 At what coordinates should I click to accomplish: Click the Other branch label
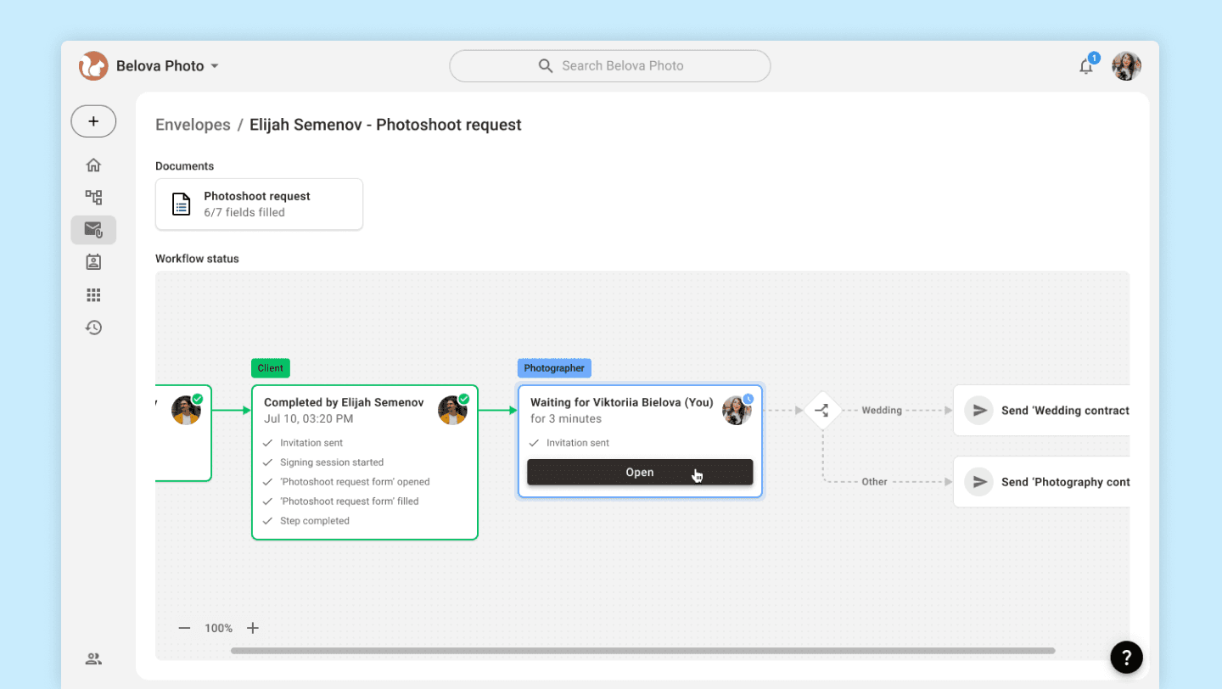coord(874,482)
